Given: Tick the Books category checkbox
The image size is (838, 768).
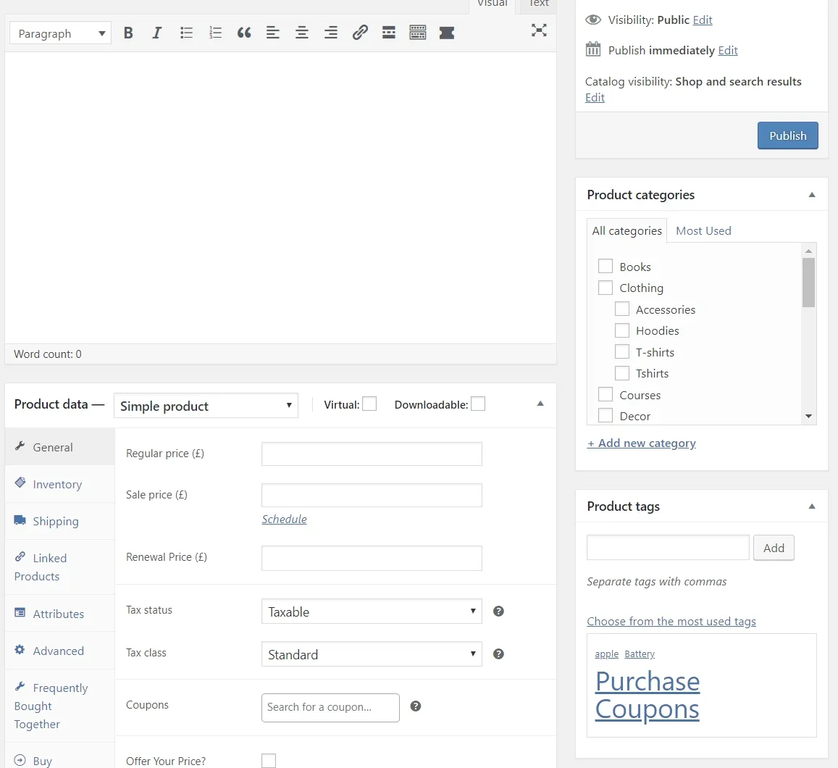Looking at the screenshot, I should tap(605, 266).
